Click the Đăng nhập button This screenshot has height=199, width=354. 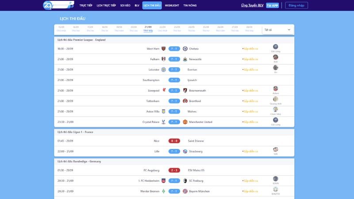pyautogui.click(x=296, y=5)
